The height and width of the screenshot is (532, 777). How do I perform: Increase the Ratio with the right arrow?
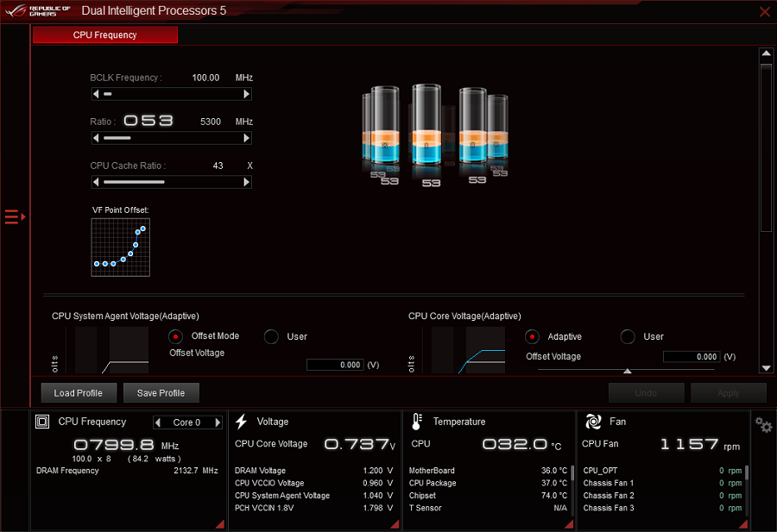[246, 138]
